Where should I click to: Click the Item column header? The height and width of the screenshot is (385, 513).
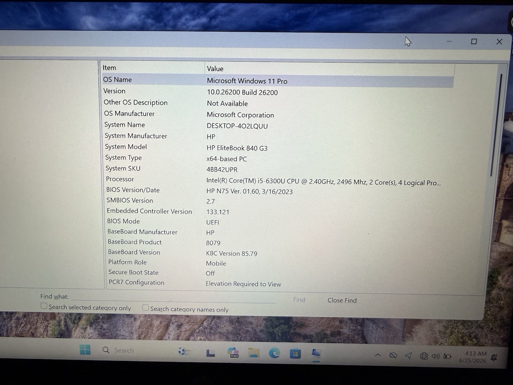(153, 68)
